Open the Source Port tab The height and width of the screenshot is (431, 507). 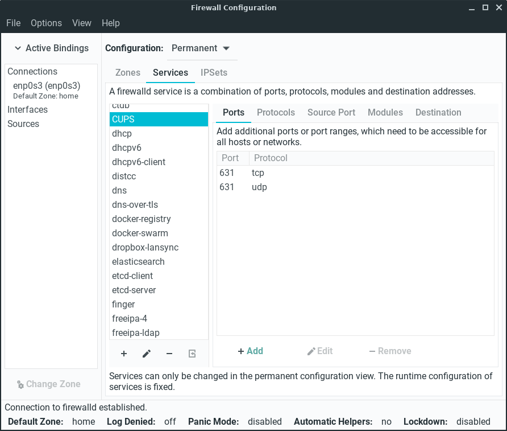(x=331, y=112)
